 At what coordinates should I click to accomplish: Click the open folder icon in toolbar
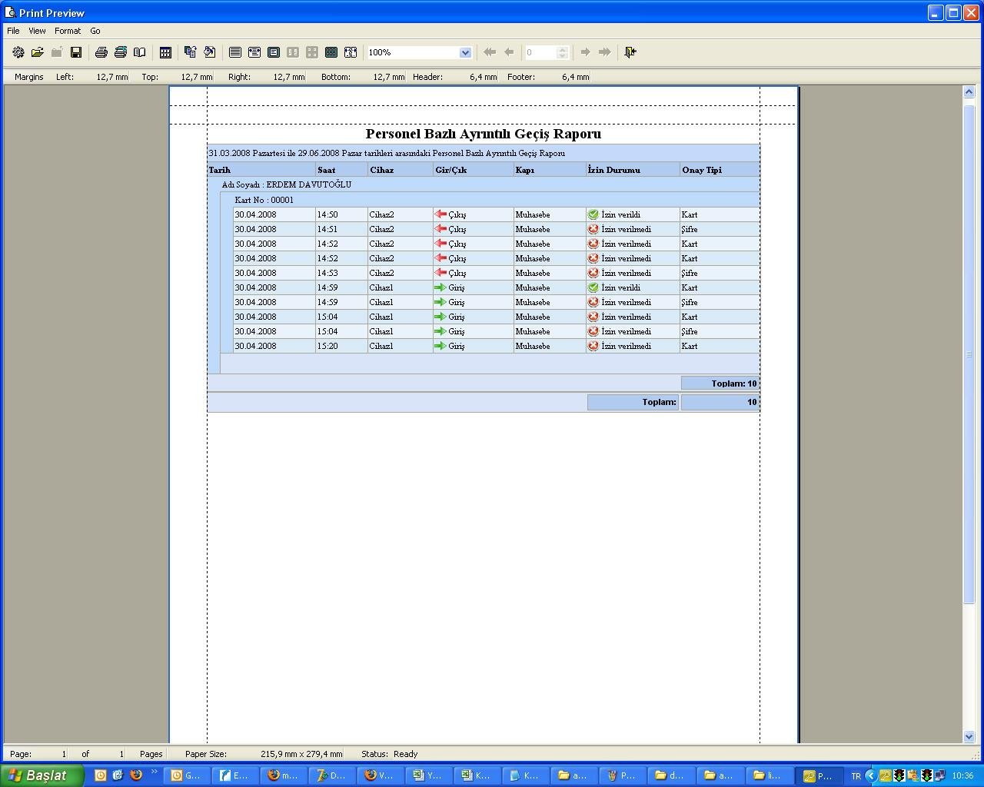coord(37,52)
